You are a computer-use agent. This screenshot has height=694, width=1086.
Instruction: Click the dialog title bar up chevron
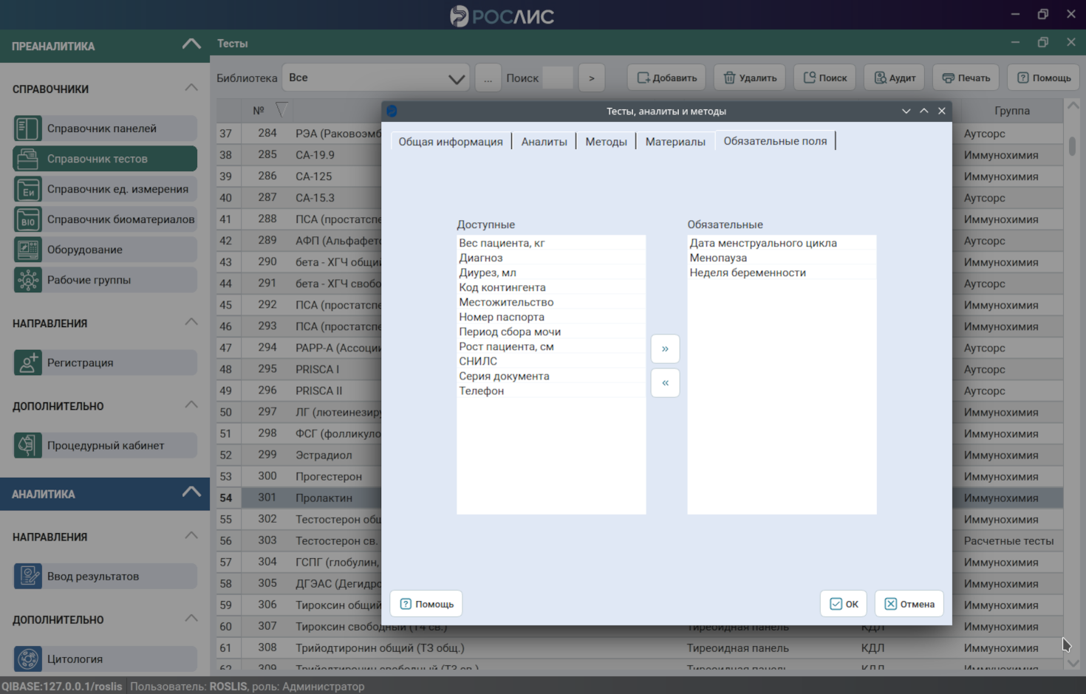tap(923, 111)
